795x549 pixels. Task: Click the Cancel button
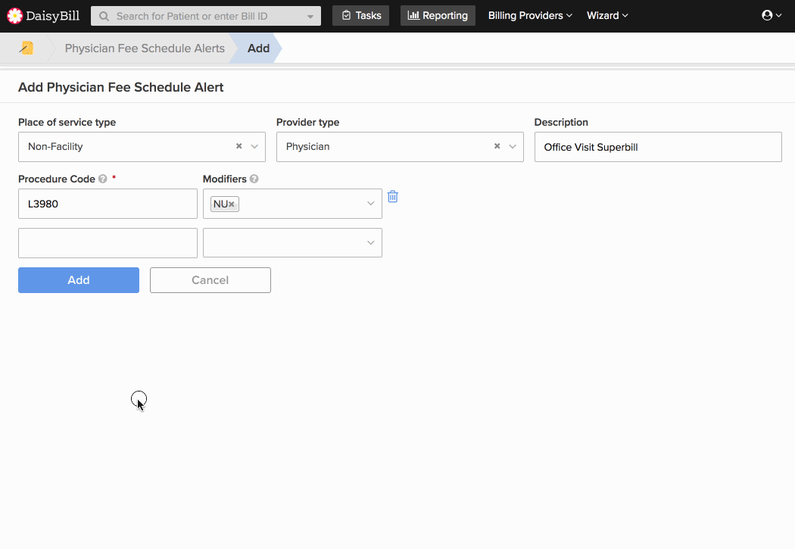point(210,280)
